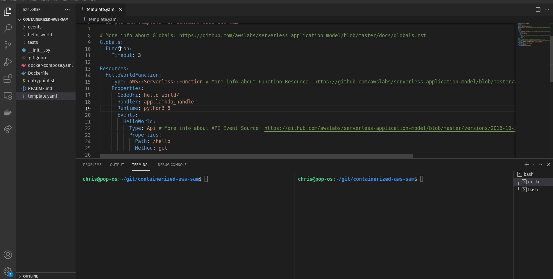
Task: Open the entrypoint.sh file
Action: pyautogui.click(x=46, y=81)
